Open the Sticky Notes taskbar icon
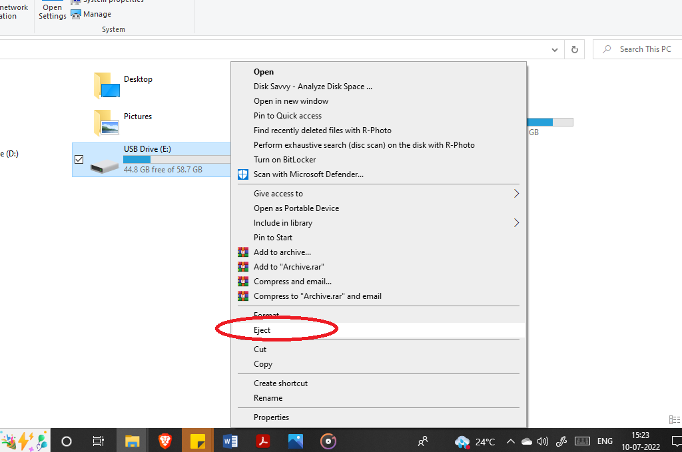The width and height of the screenshot is (682, 452). [x=197, y=441]
